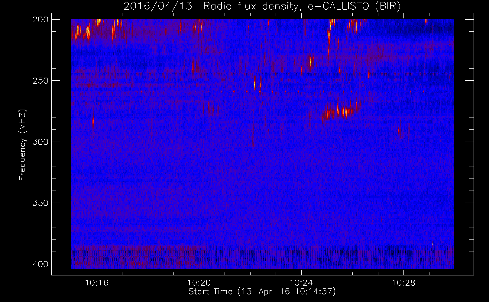Image resolution: width=489 pixels, height=302 pixels.
Task: Click the 10:16 time tick label
Action: pyautogui.click(x=97, y=283)
